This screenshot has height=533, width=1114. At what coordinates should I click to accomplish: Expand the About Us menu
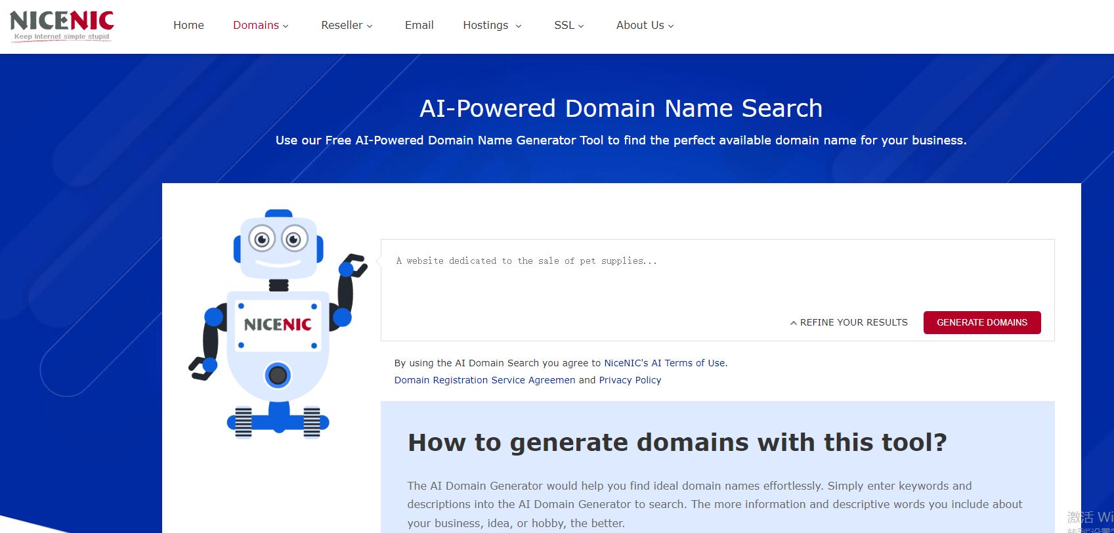(645, 25)
